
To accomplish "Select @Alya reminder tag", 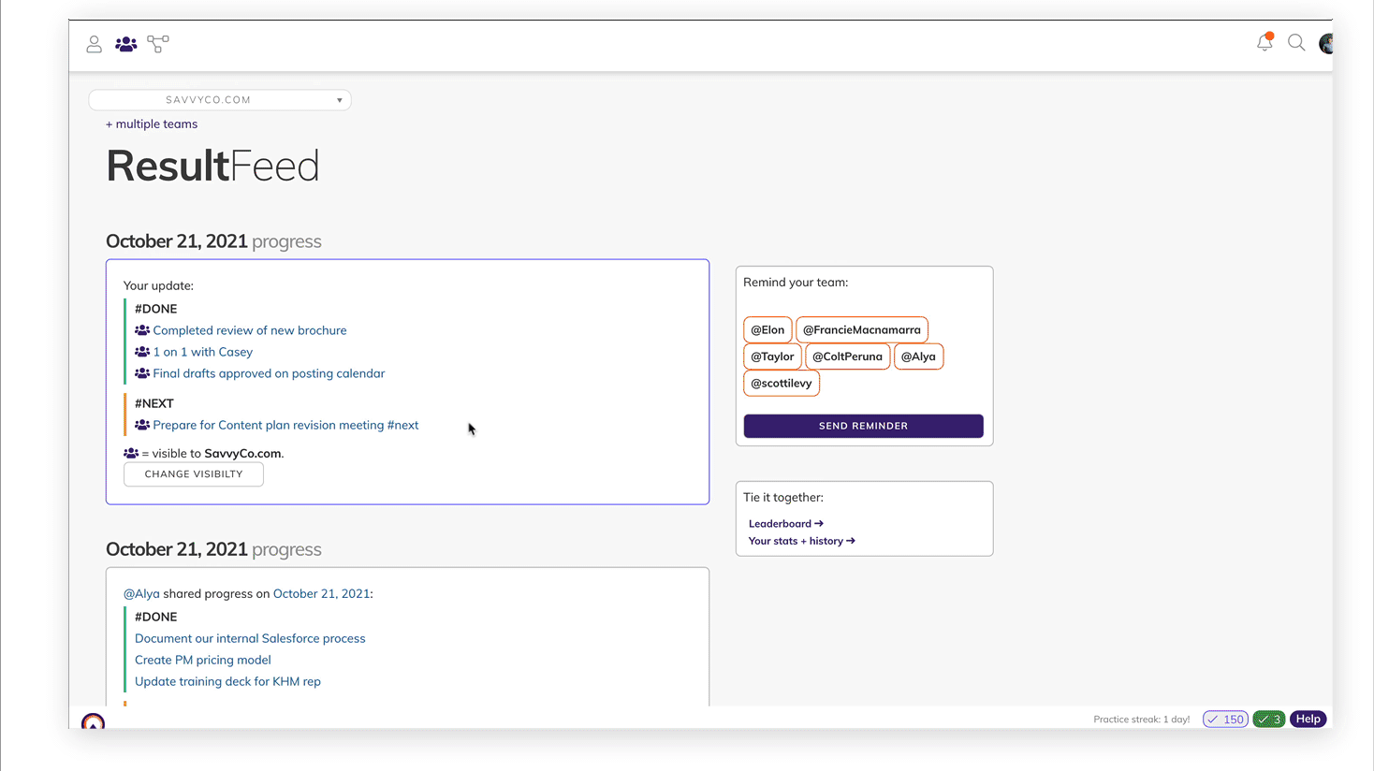I will (x=918, y=356).
